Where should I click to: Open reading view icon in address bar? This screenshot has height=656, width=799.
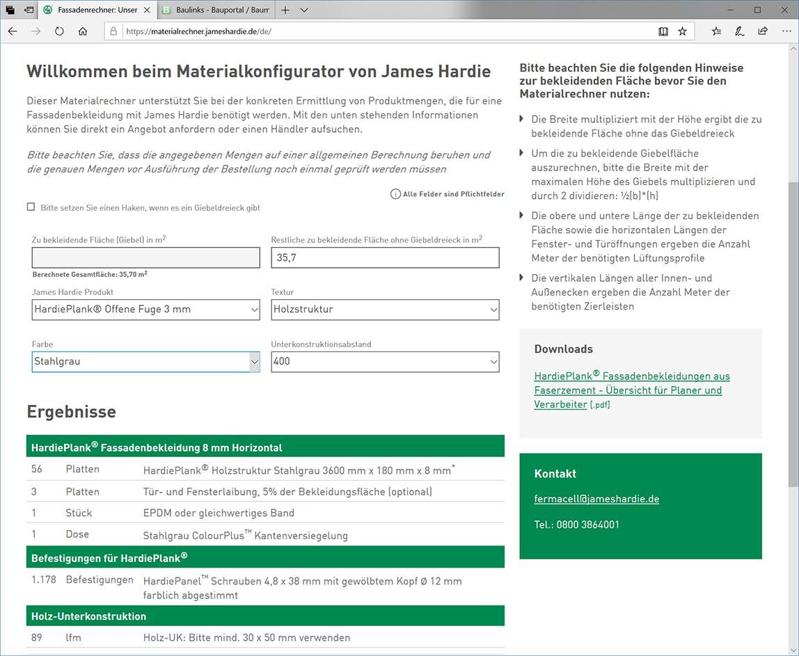pyautogui.click(x=663, y=31)
